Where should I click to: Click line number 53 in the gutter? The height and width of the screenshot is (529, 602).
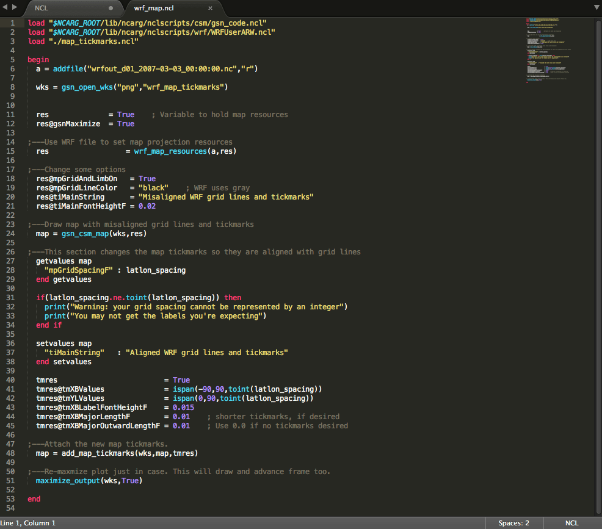point(11,499)
